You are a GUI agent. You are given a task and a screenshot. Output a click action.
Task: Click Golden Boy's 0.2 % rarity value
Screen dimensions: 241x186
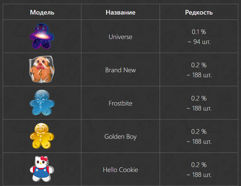[199, 132]
